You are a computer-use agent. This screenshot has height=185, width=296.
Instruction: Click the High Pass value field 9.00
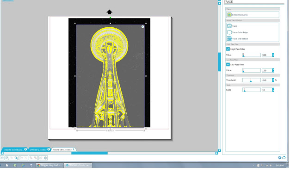267,55
